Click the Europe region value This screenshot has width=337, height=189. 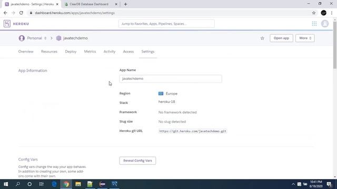coord(172,93)
